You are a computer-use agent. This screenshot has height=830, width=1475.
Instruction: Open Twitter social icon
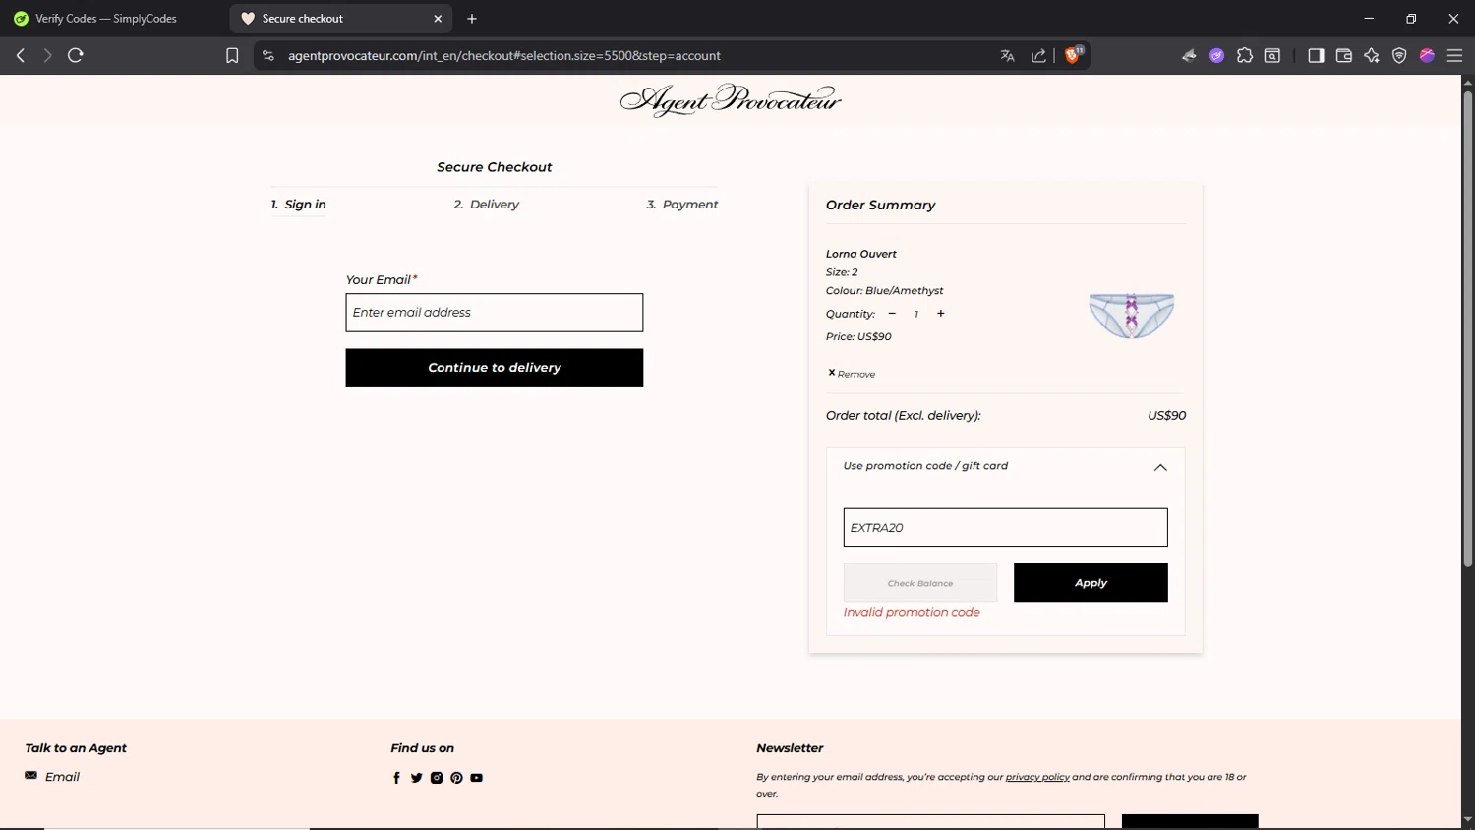coord(417,778)
